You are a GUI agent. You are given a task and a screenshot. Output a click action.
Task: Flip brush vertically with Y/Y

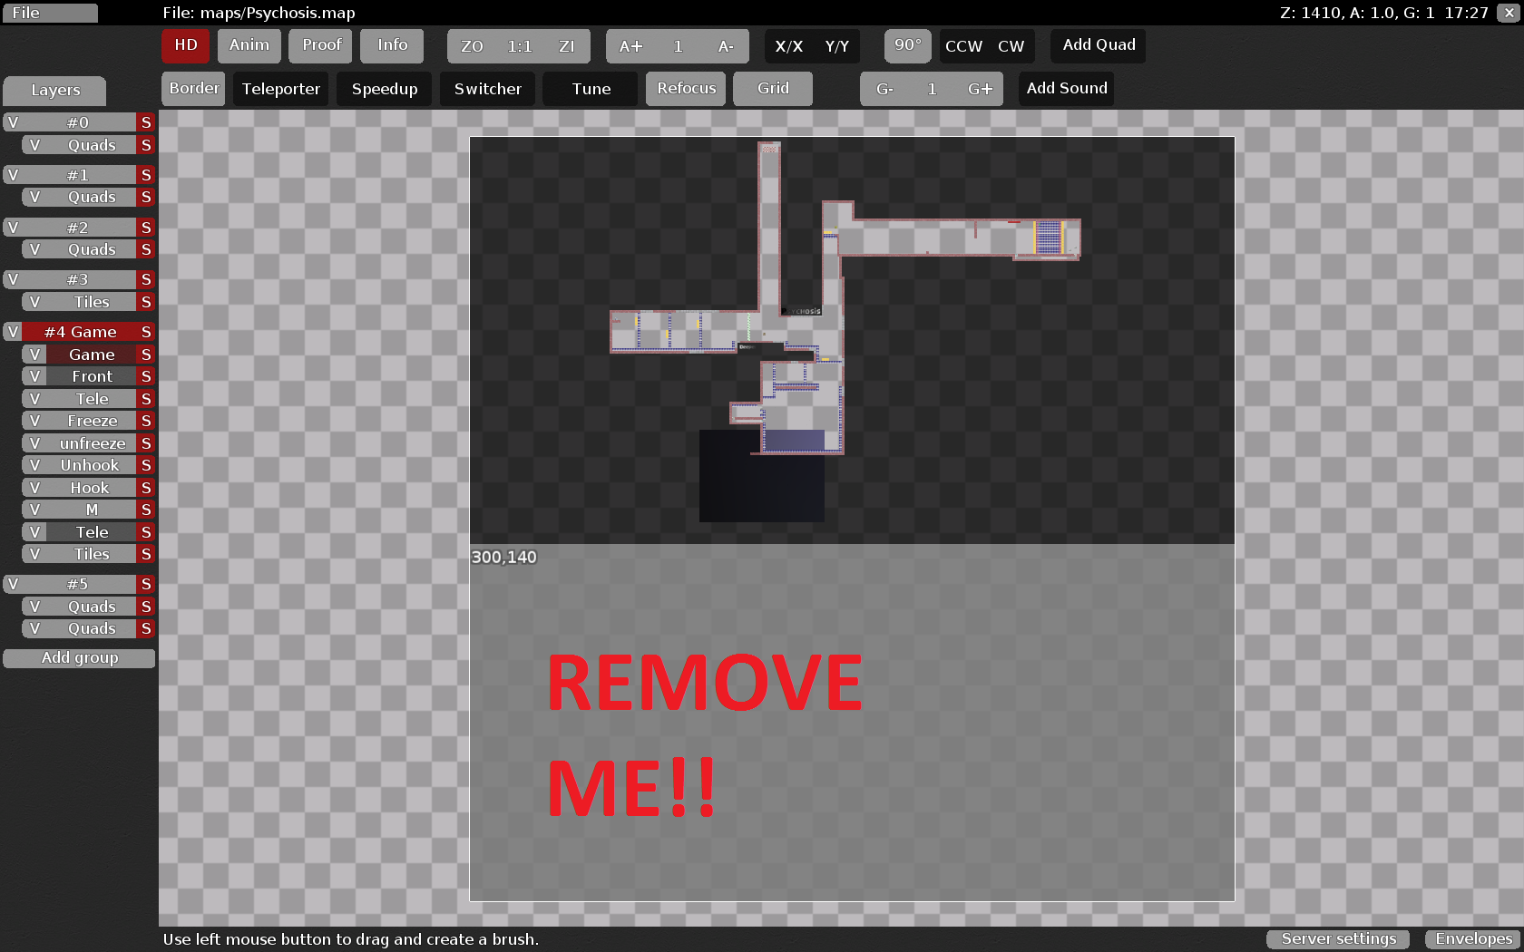click(836, 46)
